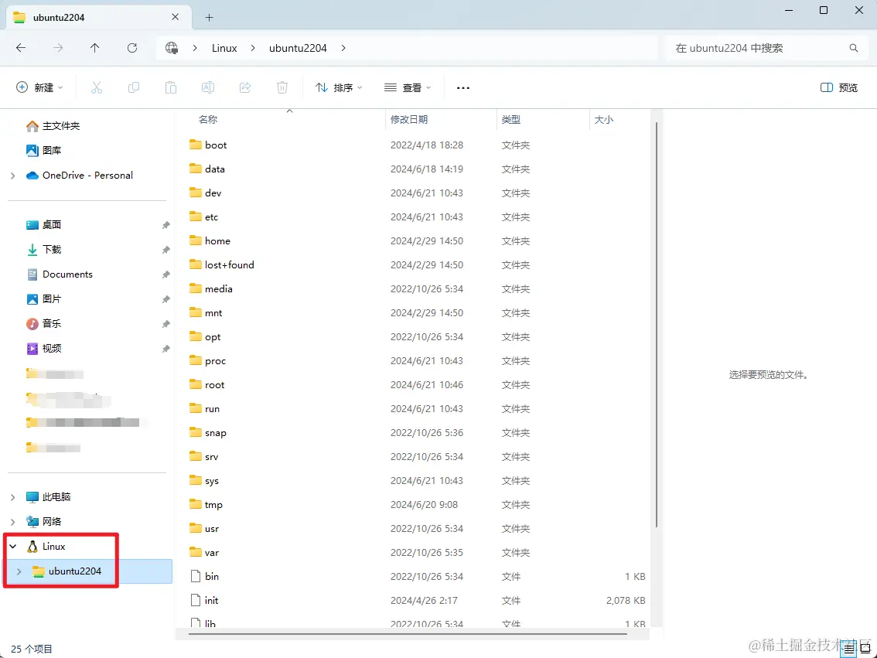This screenshot has width=877, height=658.
Task: Open the Sort (排序) dropdown
Action: tap(339, 87)
